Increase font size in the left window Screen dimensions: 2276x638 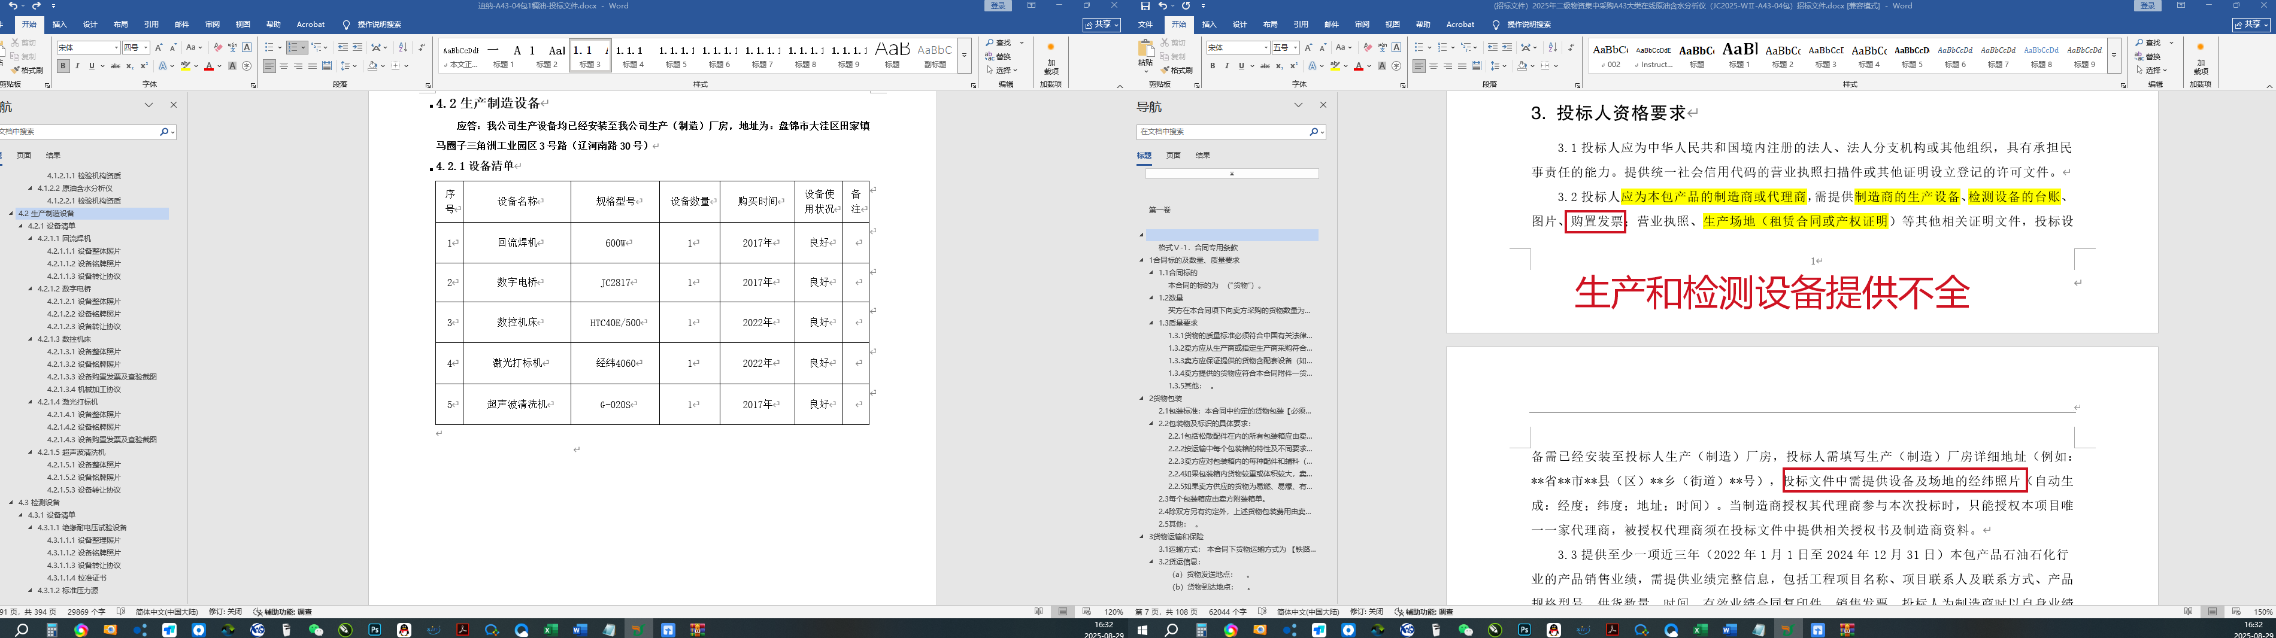tap(159, 48)
